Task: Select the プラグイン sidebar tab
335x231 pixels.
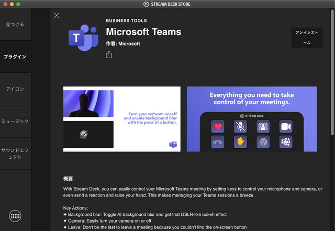Action: 15,57
